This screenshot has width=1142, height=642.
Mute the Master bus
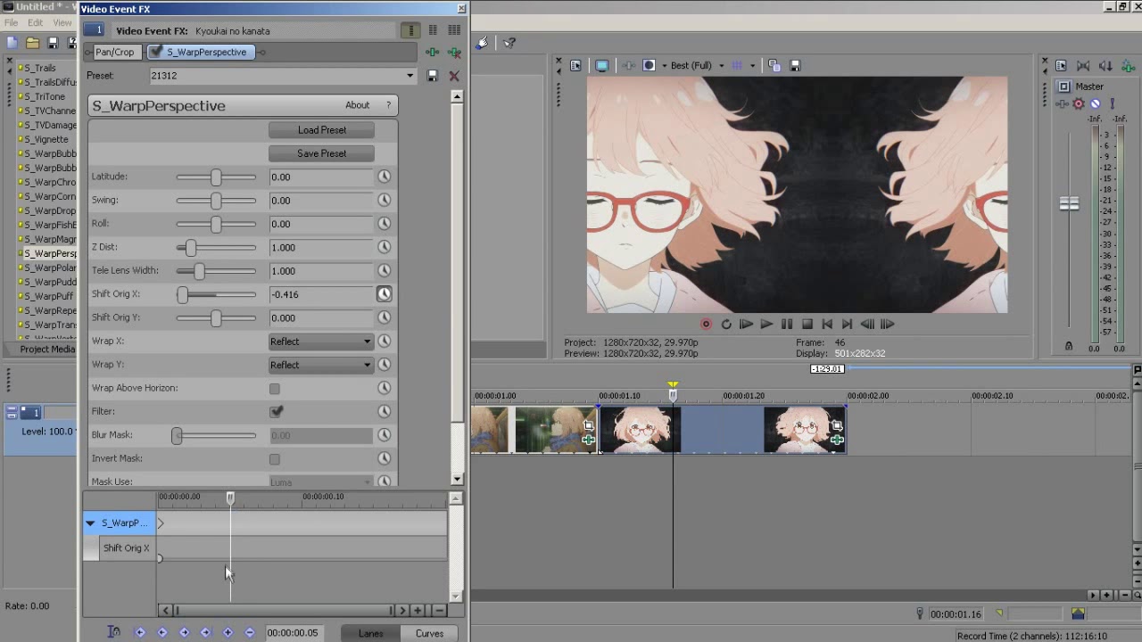[x=1095, y=103]
